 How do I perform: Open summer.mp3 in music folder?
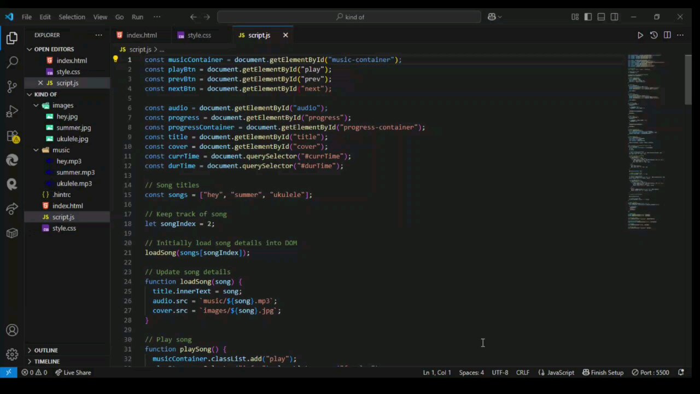coord(75,172)
